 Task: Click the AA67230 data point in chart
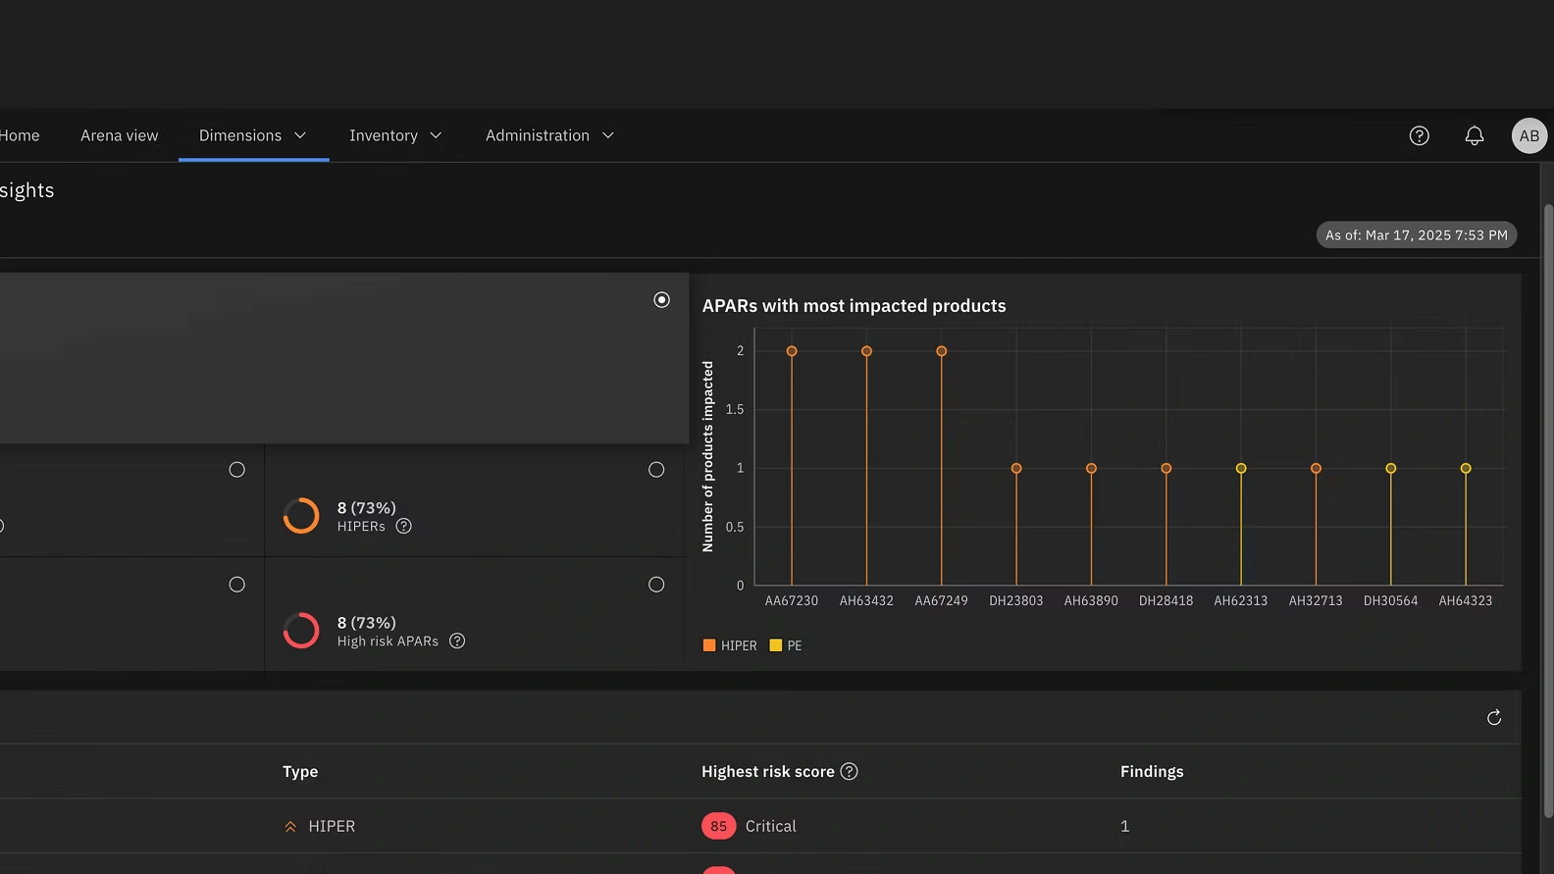click(x=792, y=351)
